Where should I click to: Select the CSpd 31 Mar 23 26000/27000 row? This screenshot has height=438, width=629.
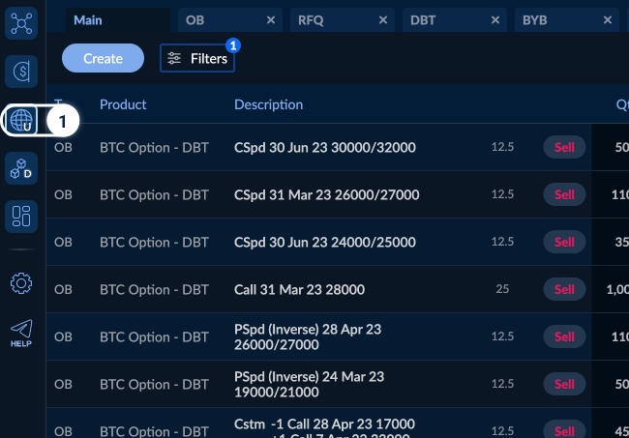tap(326, 194)
